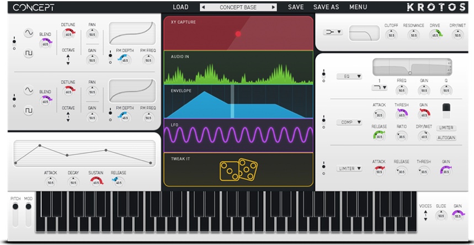This screenshot has height=245, width=474.
Task: Click the Concept logo
Action: point(33,8)
